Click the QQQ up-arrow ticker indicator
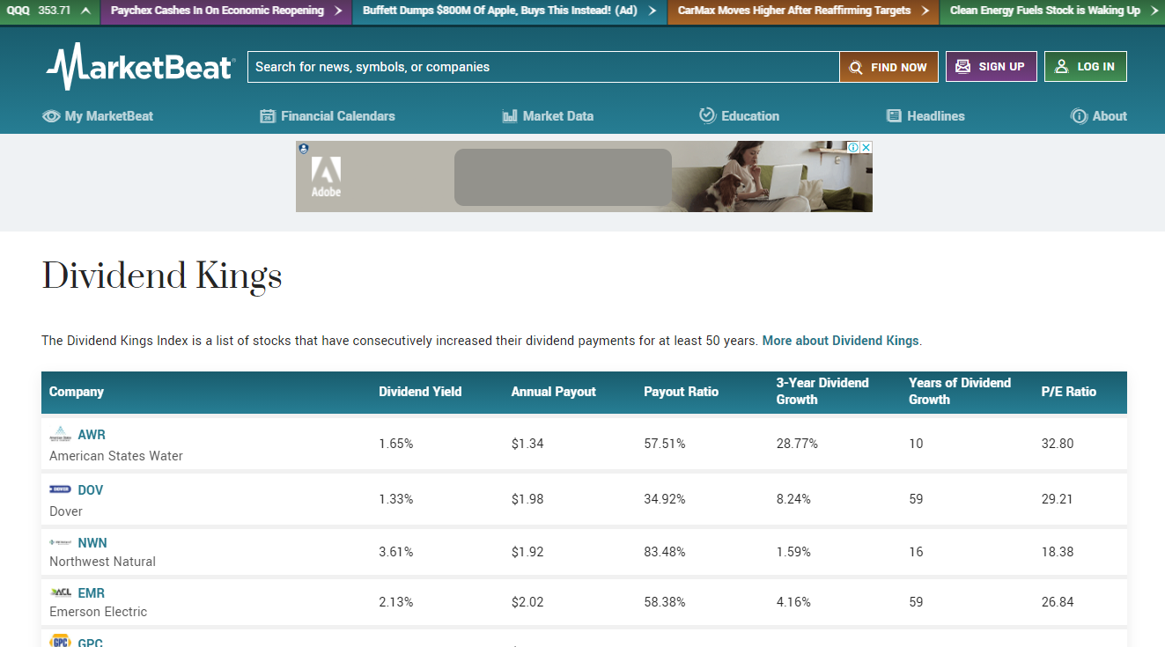Viewport: 1165px width, 647px height. coord(85,11)
